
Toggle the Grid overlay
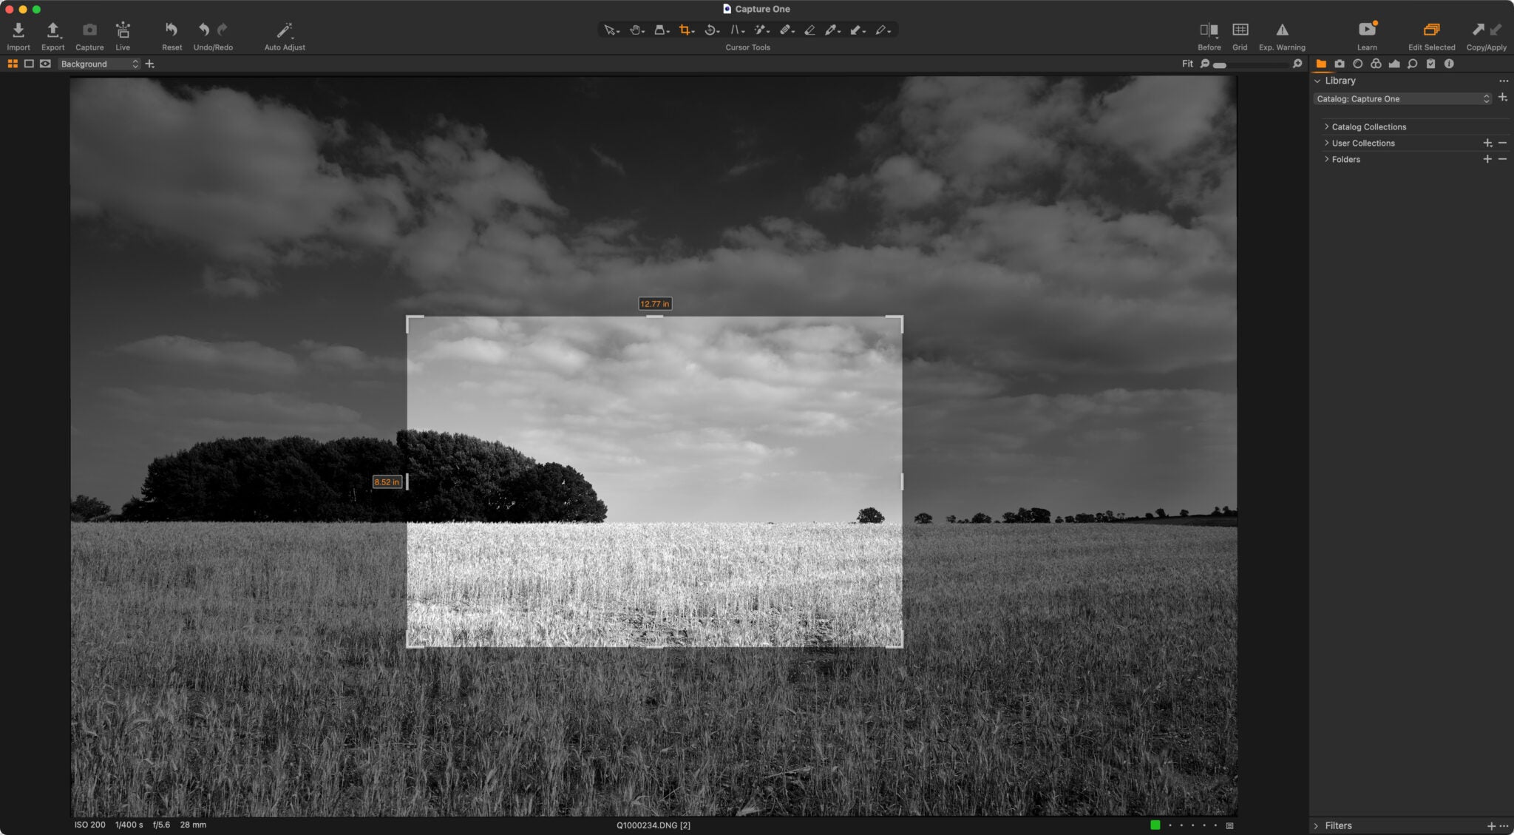coord(1240,30)
